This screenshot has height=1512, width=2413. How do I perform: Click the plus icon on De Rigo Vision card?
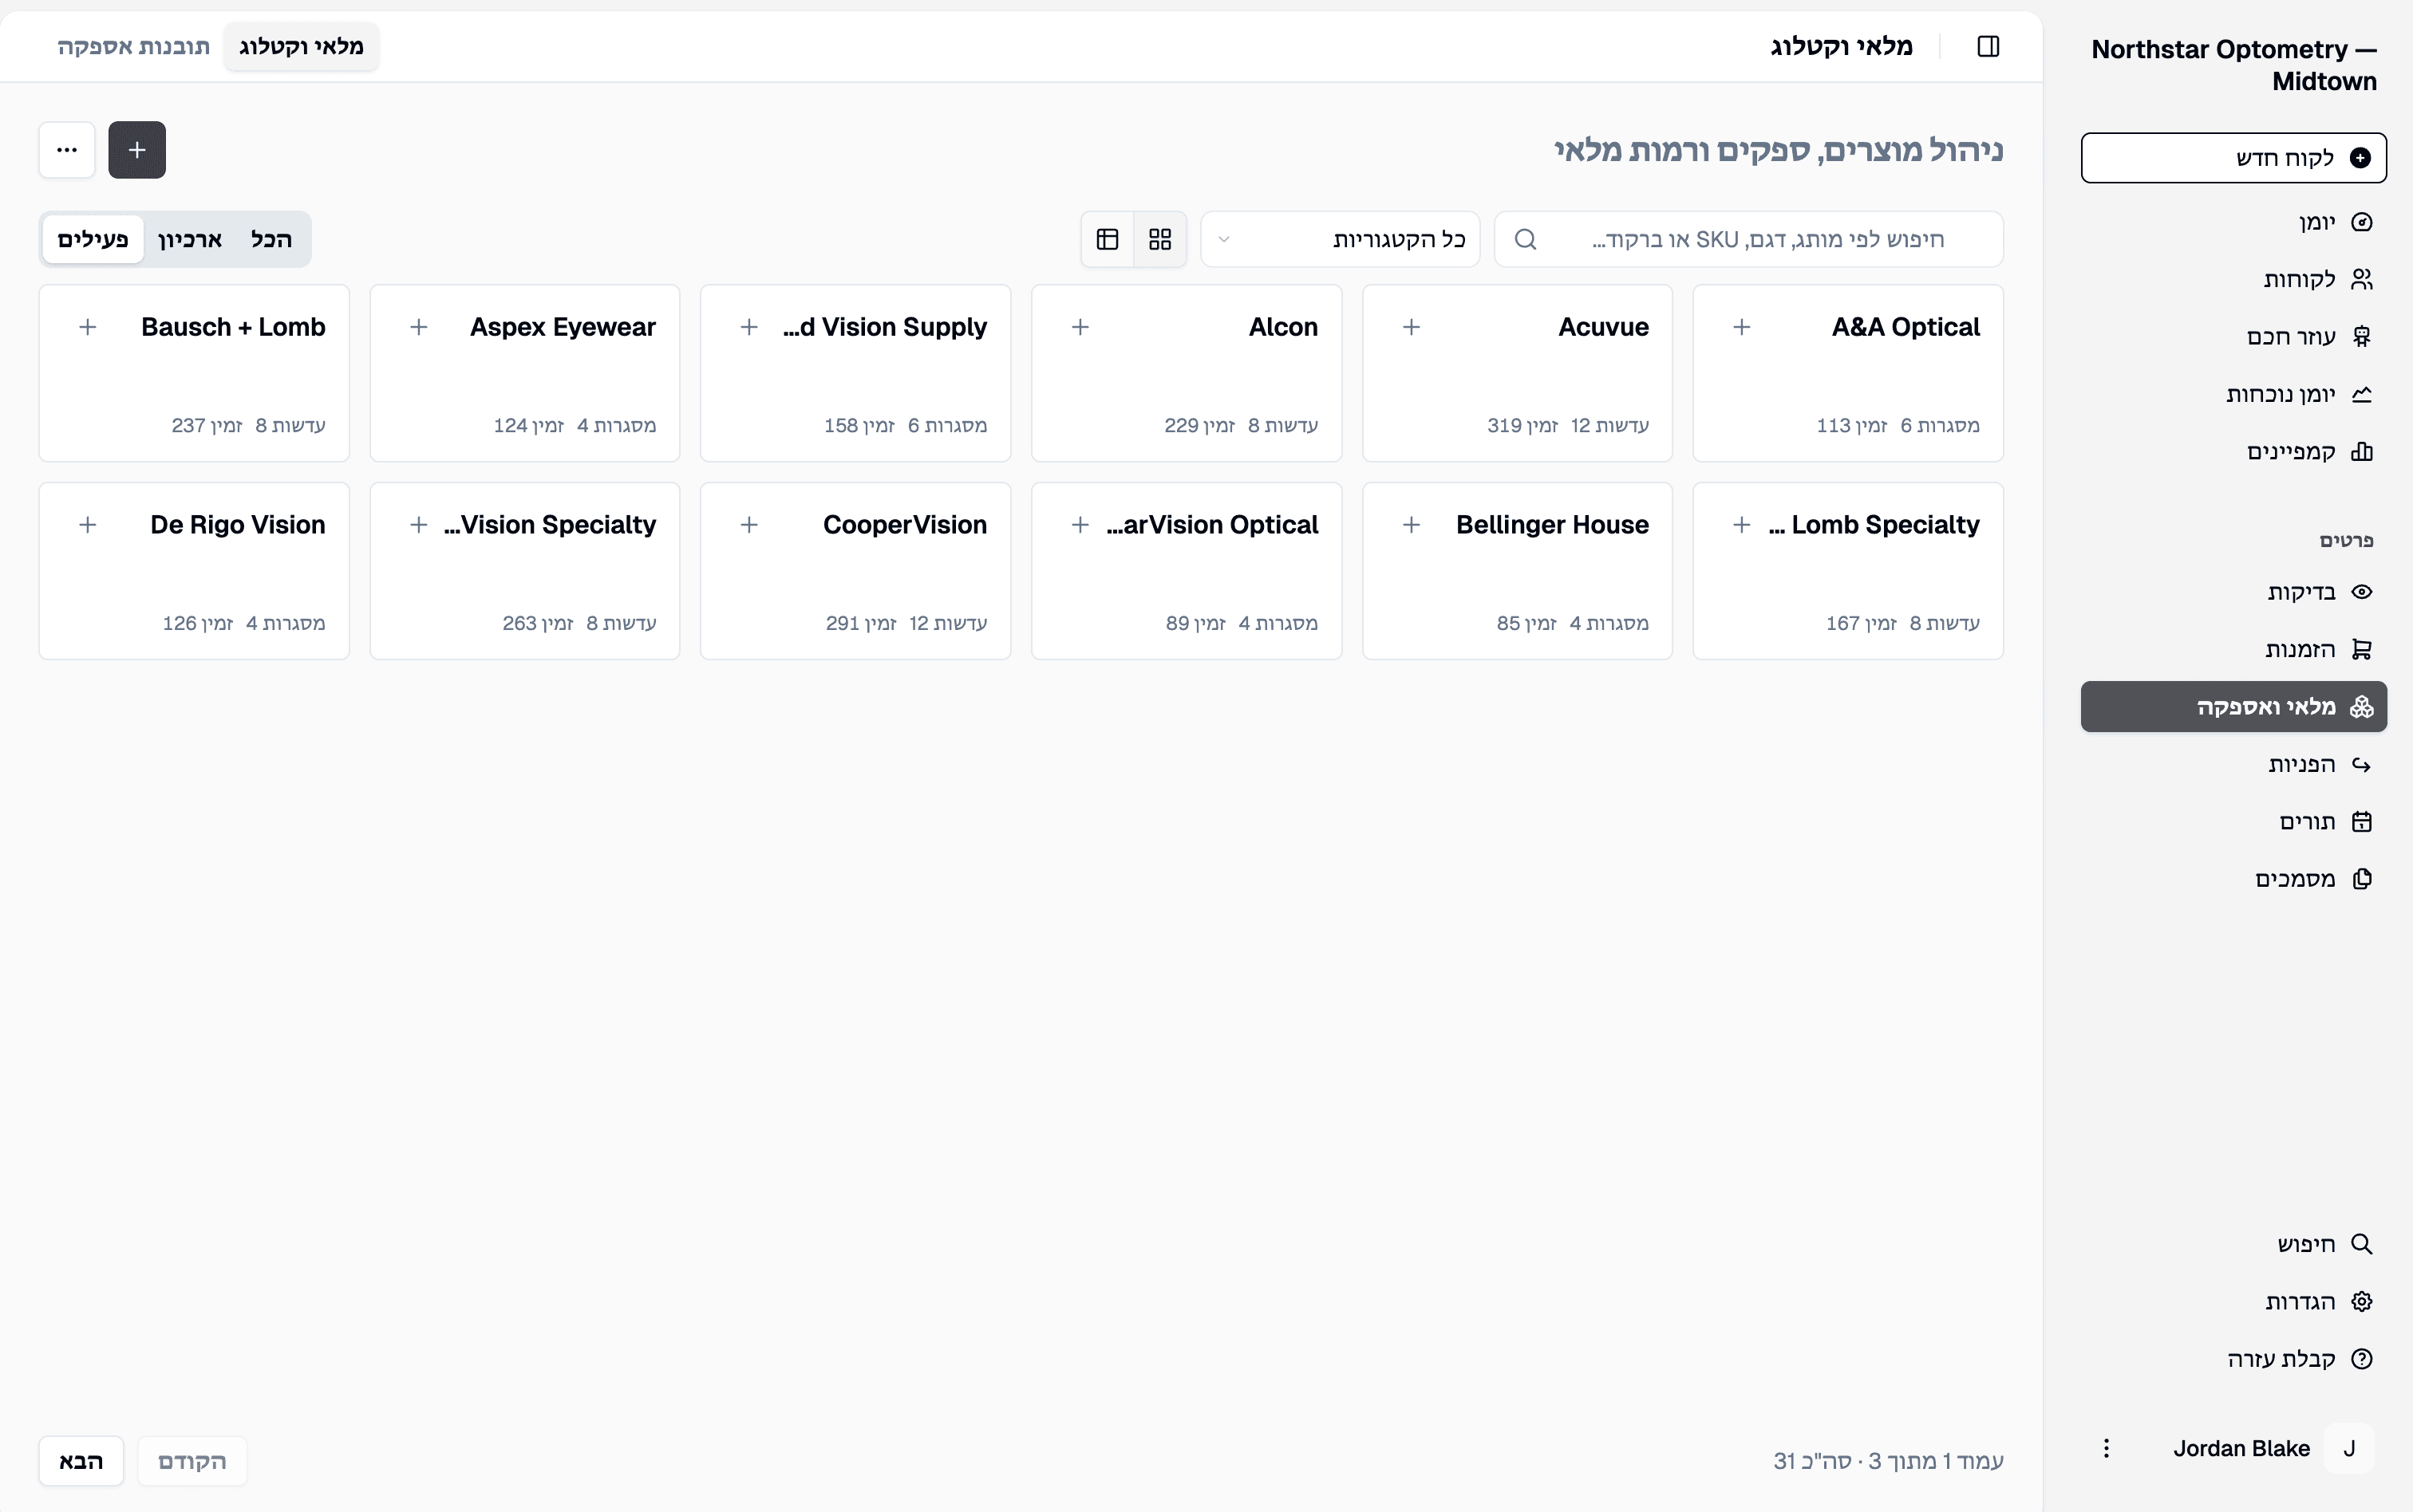(x=88, y=525)
